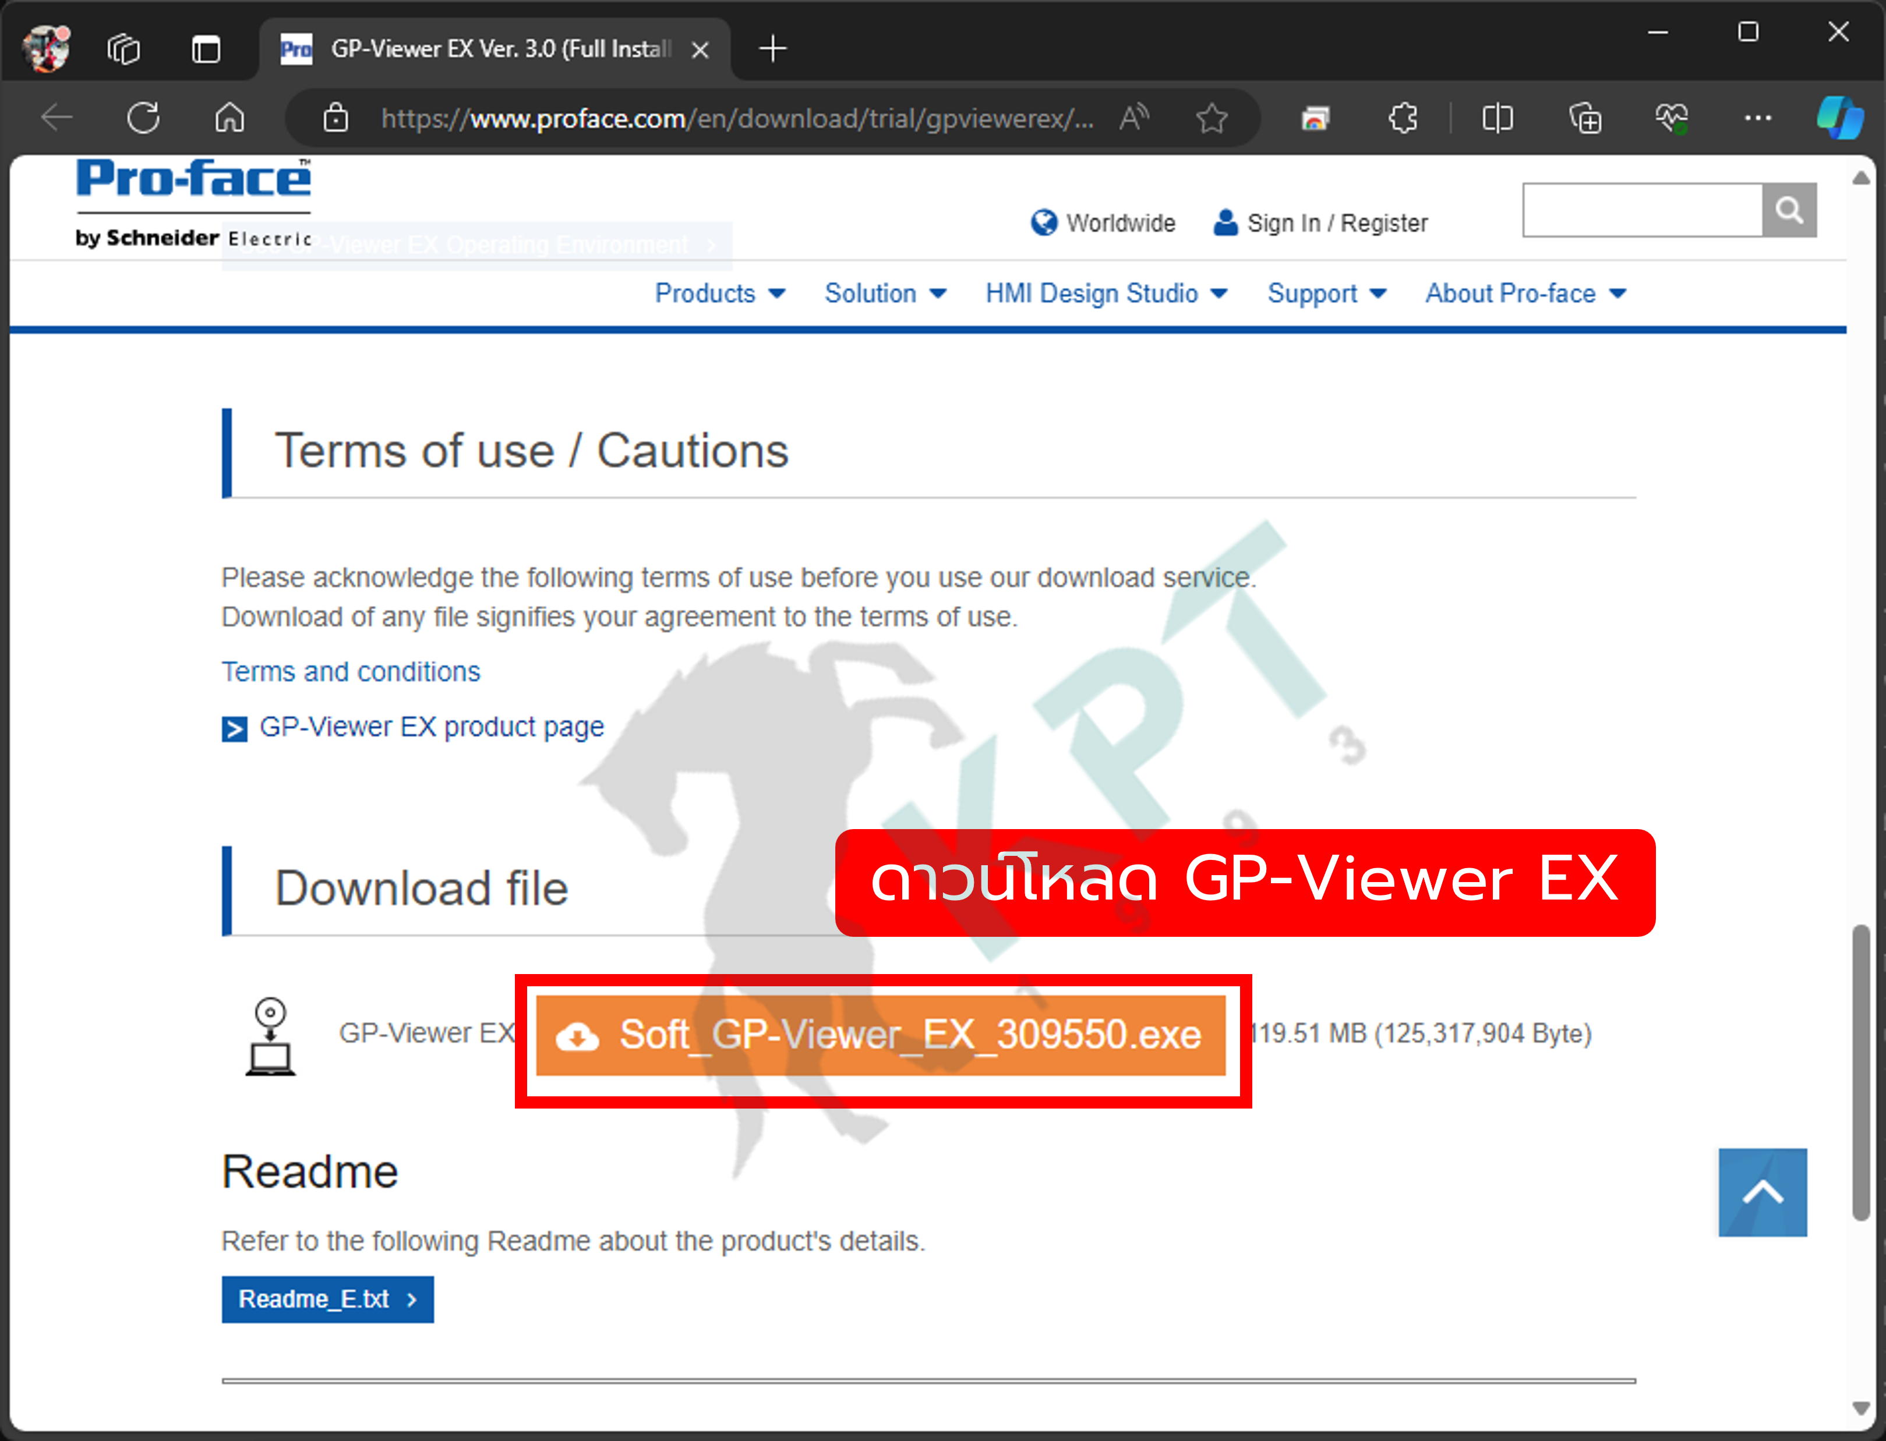Click the scrollbar up arrow
1886x1441 pixels.
[x=1860, y=178]
